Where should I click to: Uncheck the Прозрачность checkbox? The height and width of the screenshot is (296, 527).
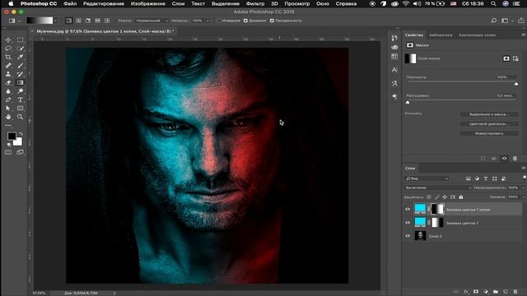point(272,21)
